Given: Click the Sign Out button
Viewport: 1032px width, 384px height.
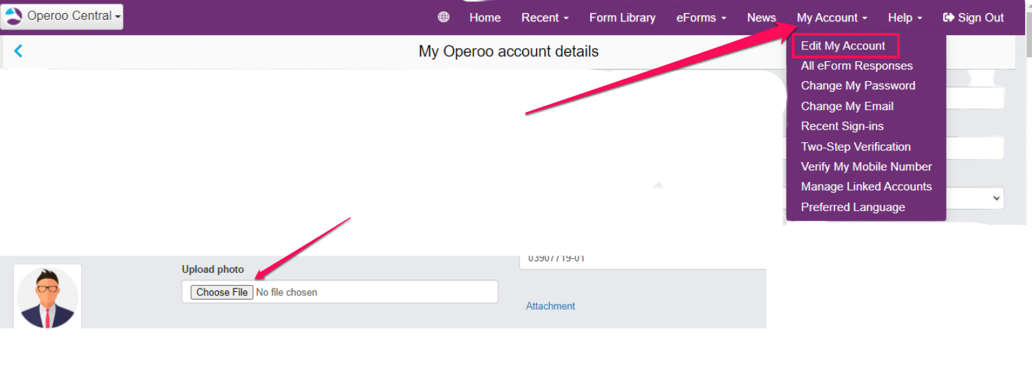Looking at the screenshot, I should point(974,18).
